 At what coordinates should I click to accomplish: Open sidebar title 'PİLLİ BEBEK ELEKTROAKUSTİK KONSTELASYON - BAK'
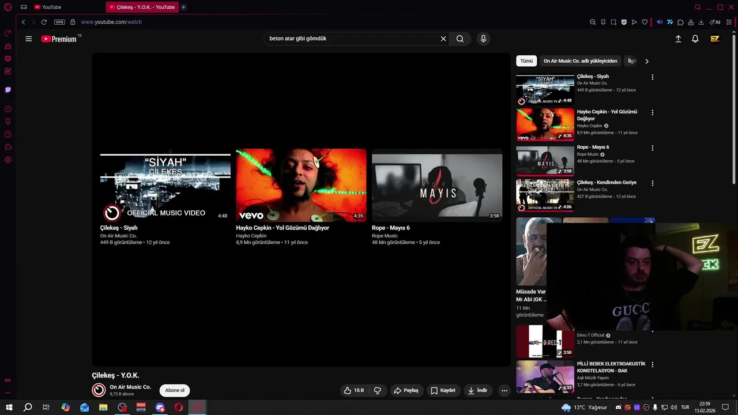click(x=611, y=367)
